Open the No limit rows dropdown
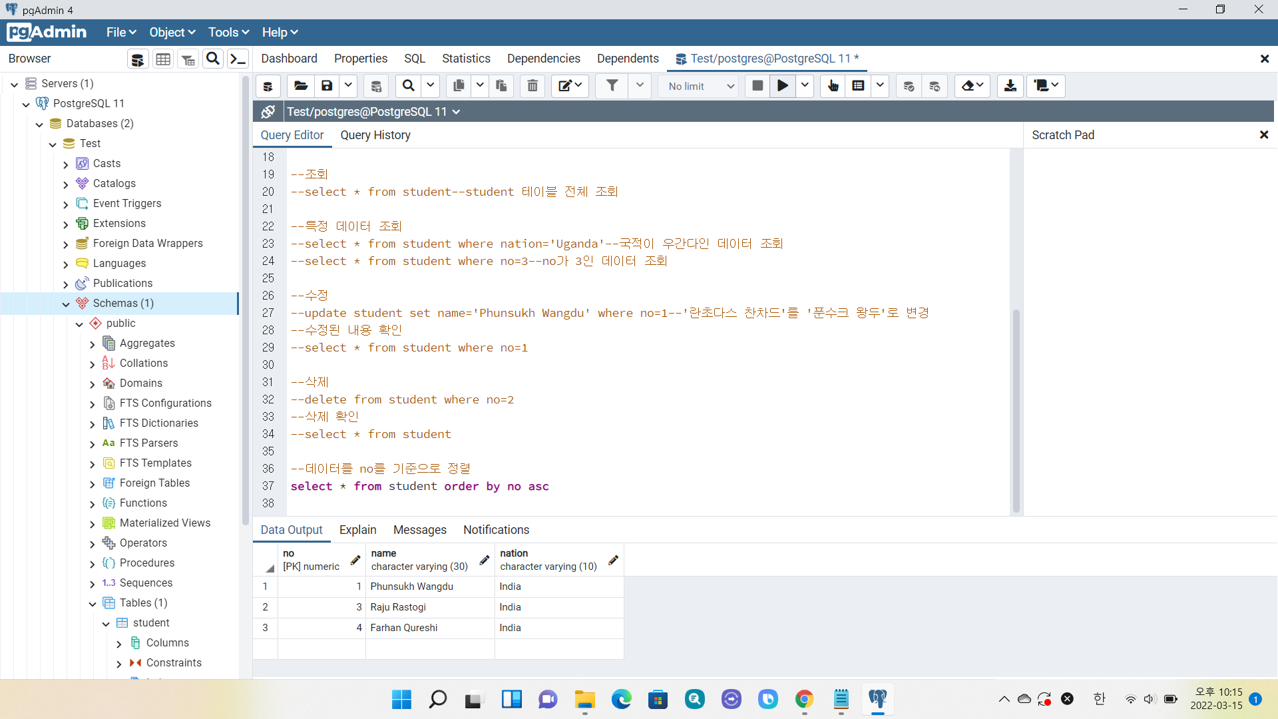This screenshot has width=1278, height=719. click(700, 86)
